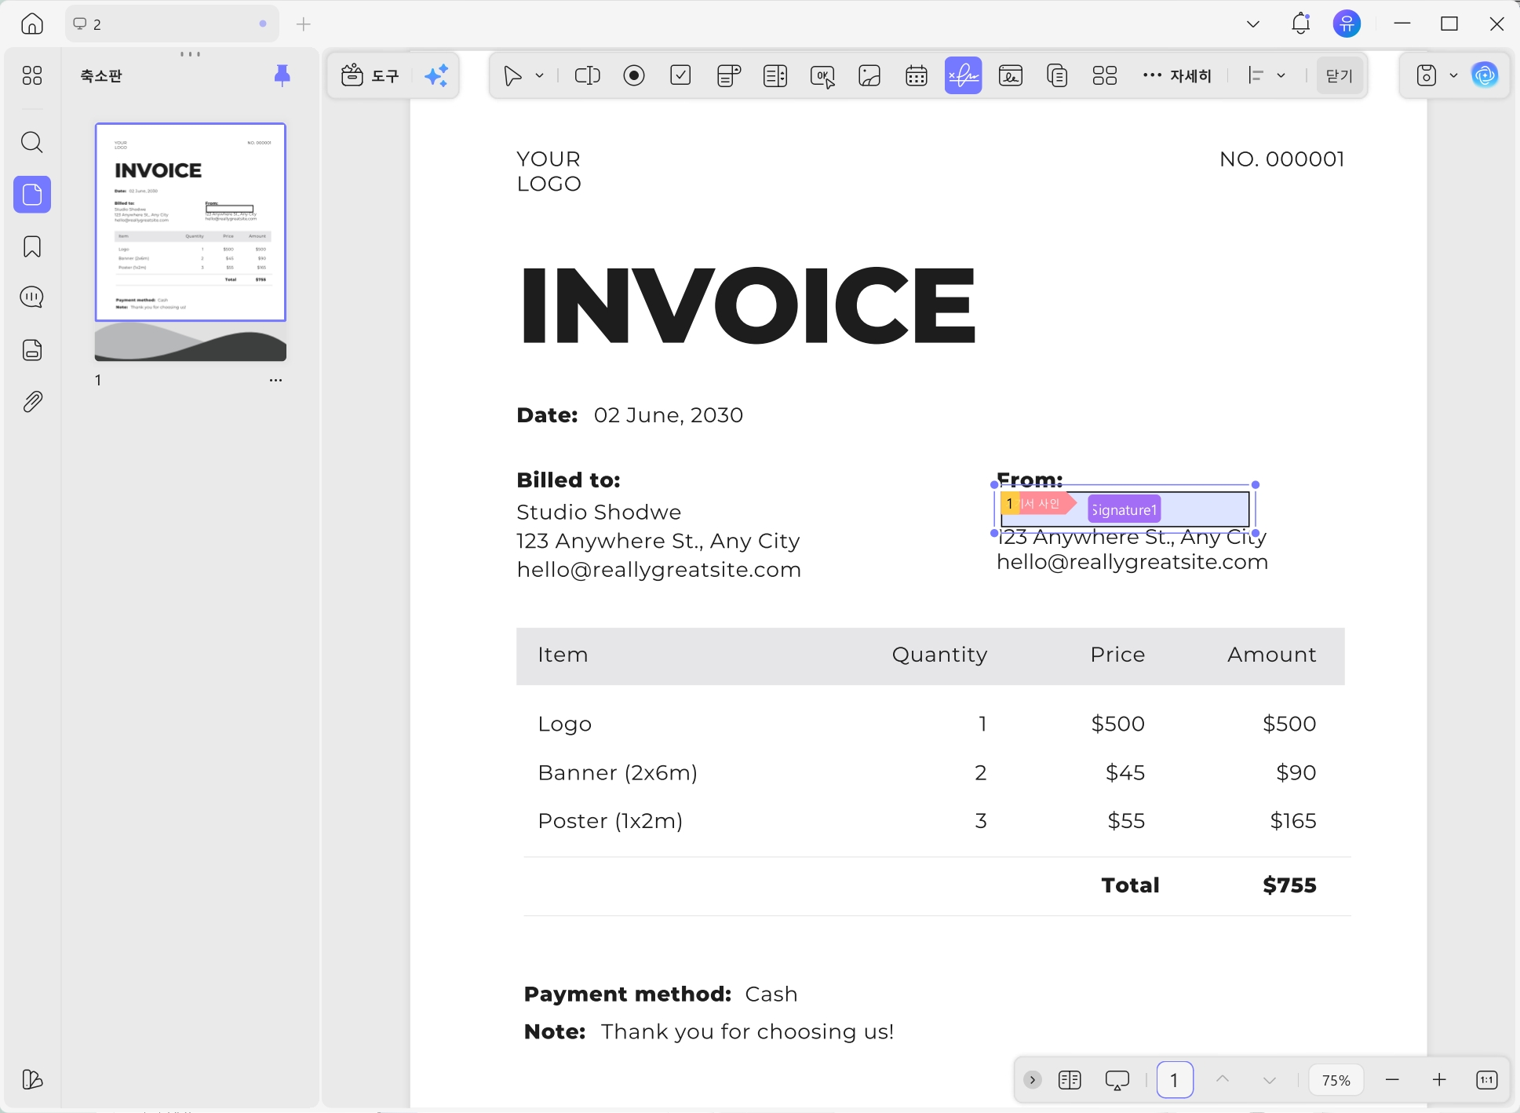Open the notifications bell

1301,24
